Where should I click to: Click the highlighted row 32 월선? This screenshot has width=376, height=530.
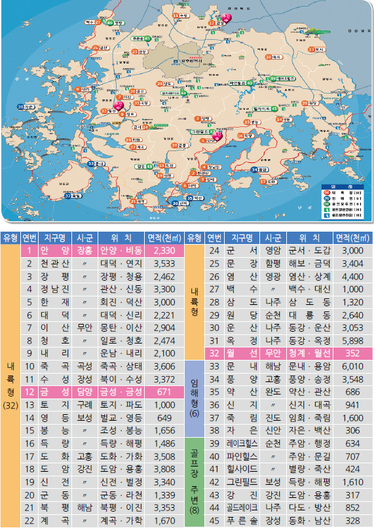pyautogui.click(x=289, y=353)
